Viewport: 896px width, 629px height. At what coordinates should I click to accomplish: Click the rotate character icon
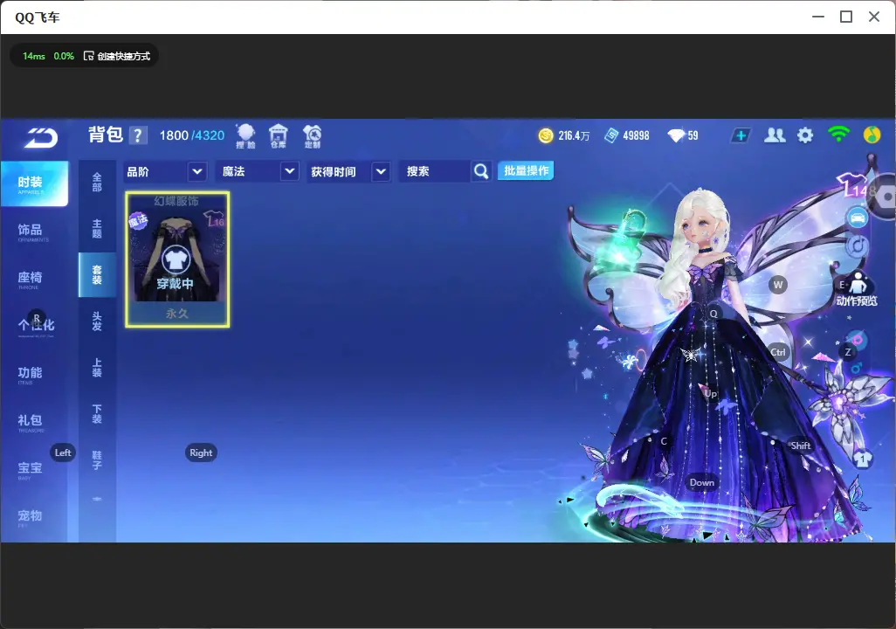pyautogui.click(x=858, y=245)
